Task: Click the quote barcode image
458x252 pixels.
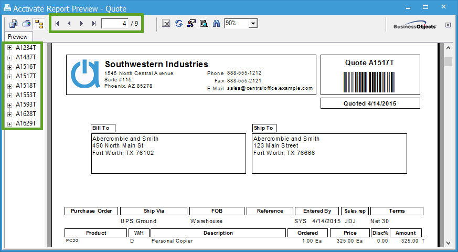Action: (x=369, y=82)
